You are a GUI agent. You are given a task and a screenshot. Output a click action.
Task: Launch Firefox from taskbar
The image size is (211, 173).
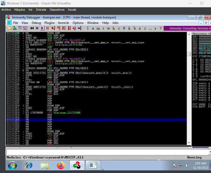[61, 165]
